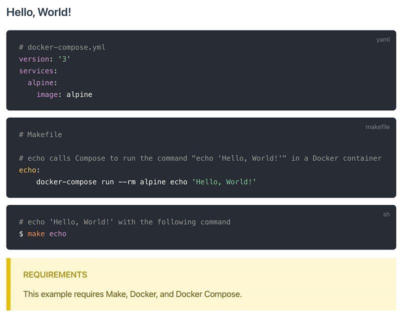Click the orange "make" command word
Image resolution: width=400 pixels, height=315 pixels.
coord(36,233)
